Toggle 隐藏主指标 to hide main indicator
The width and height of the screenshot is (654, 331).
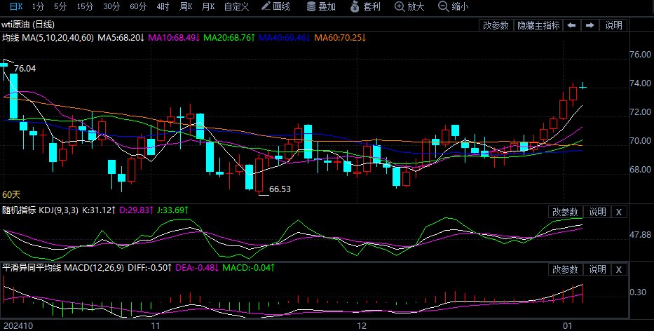coord(538,25)
